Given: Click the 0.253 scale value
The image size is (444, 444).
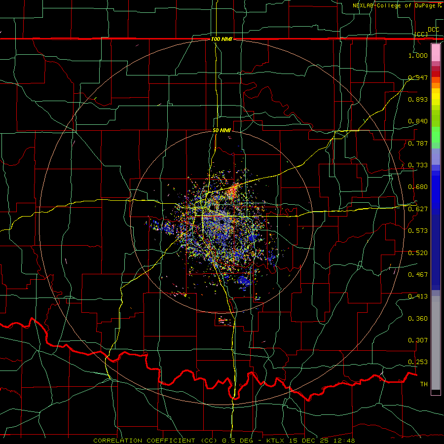Looking at the screenshot, I should 418,362.
